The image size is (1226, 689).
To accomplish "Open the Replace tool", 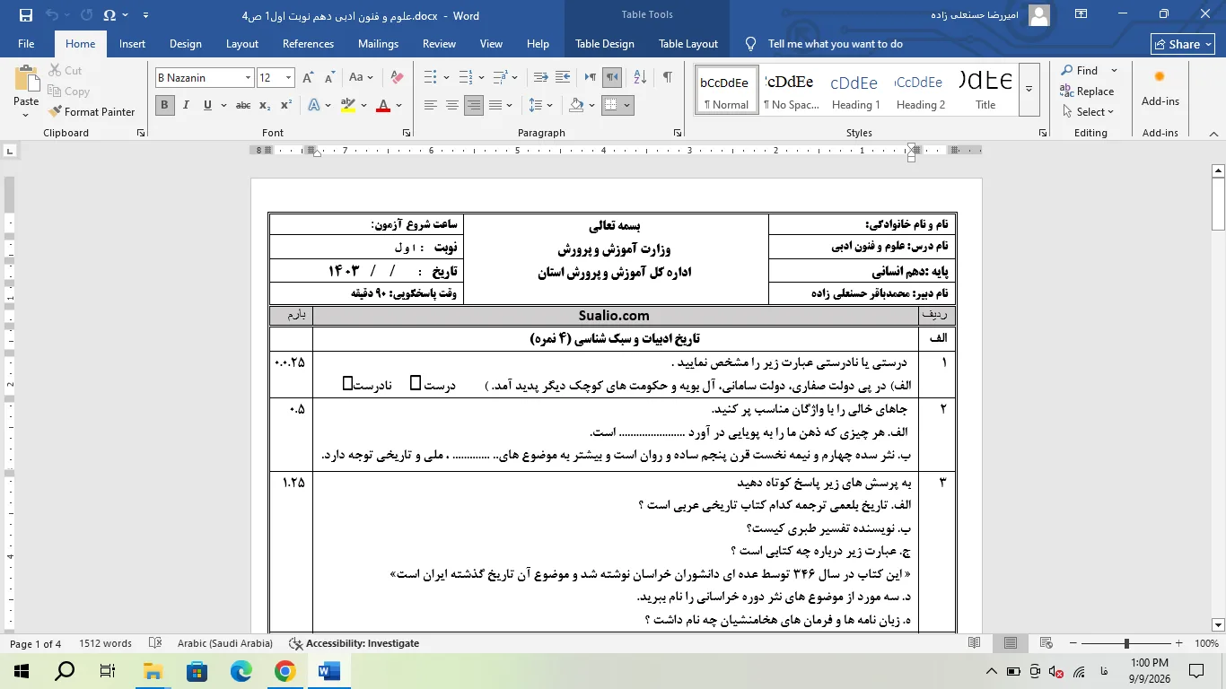I will click(1087, 91).
